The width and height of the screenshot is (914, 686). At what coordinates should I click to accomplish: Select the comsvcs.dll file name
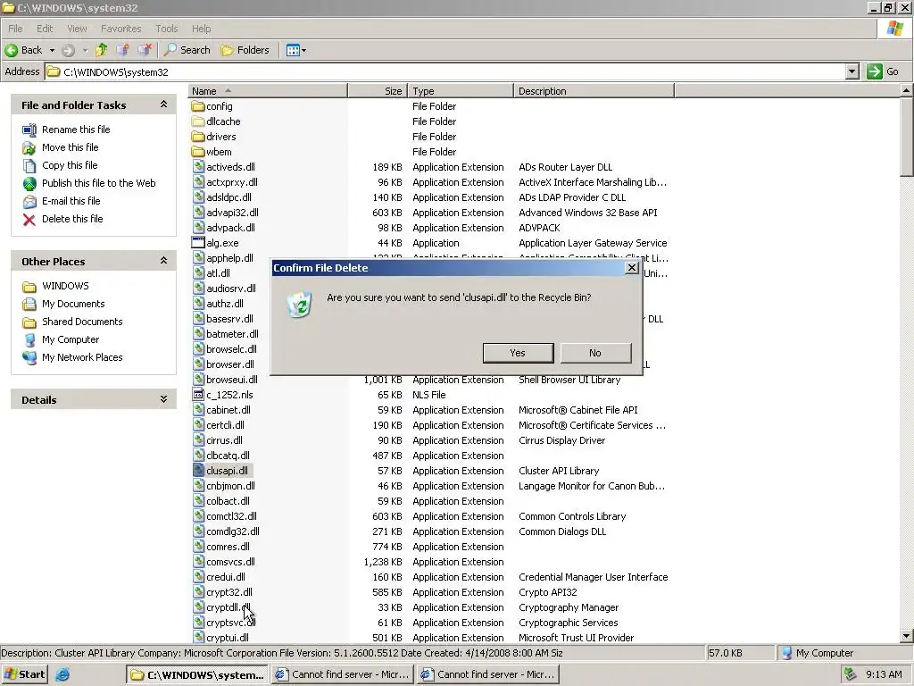pyautogui.click(x=230, y=562)
